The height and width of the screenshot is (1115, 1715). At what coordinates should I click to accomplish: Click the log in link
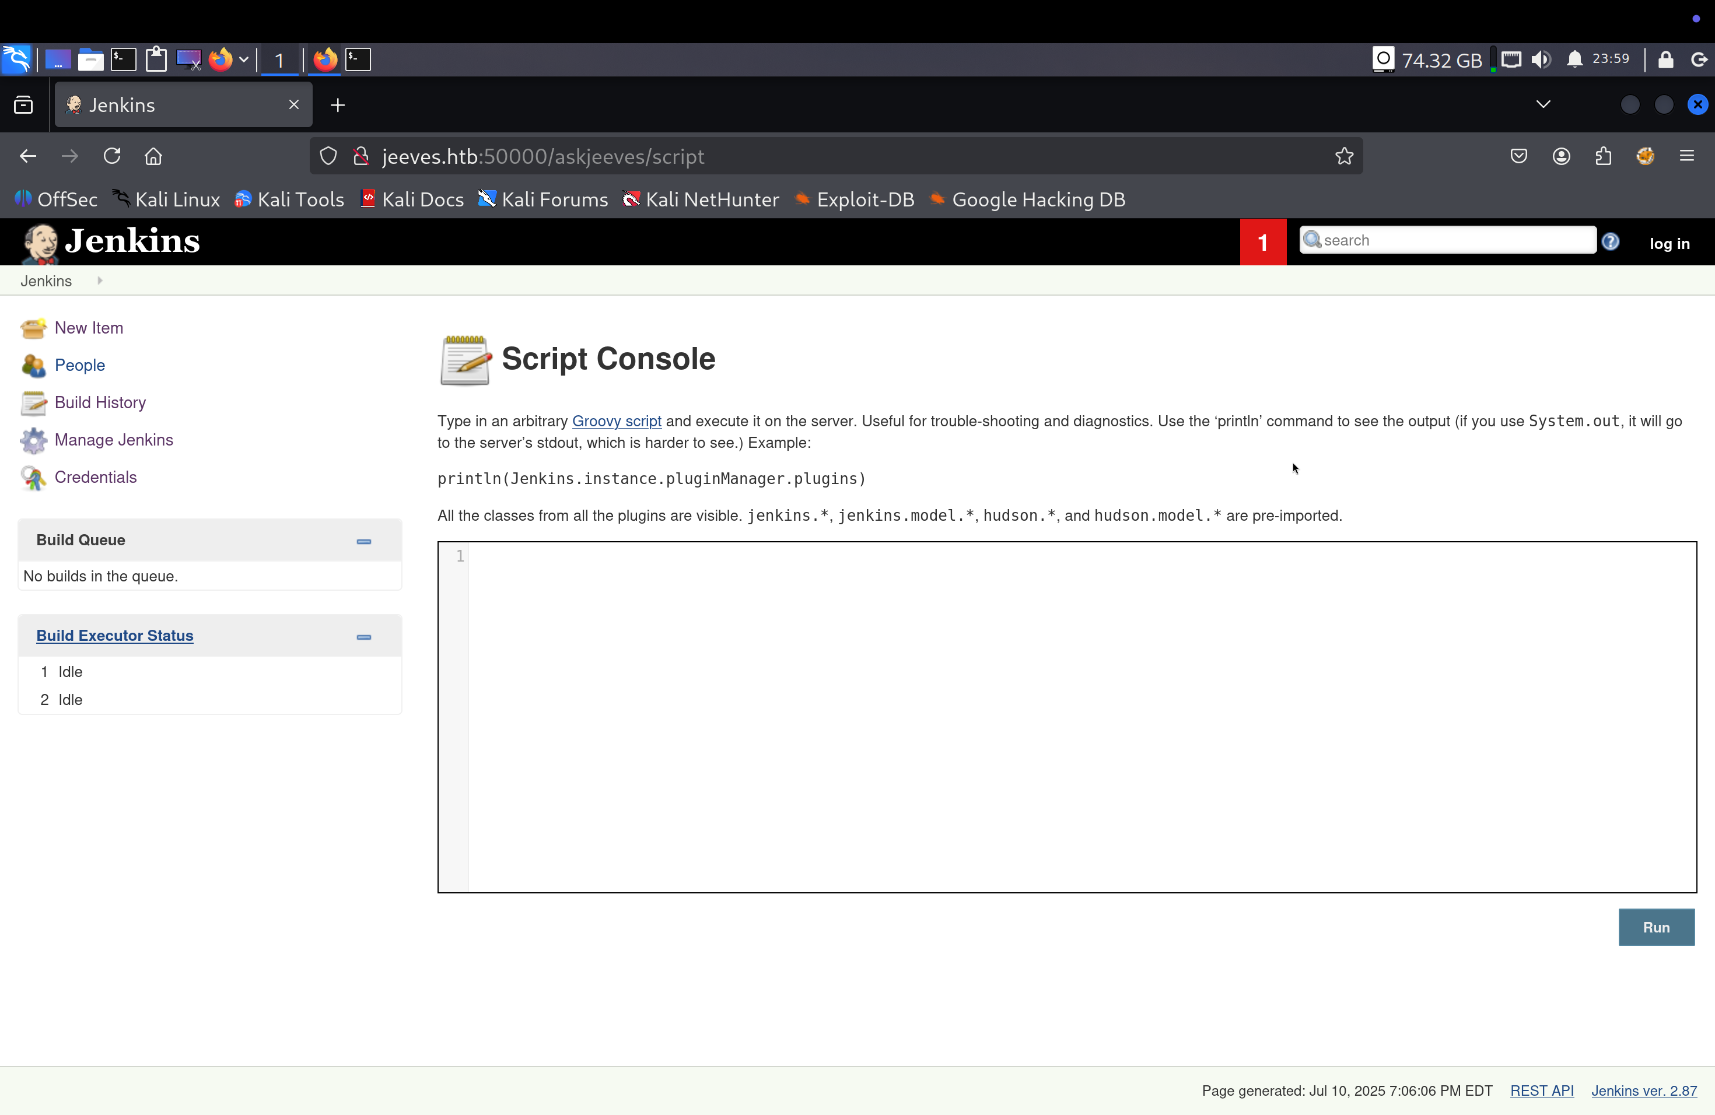pyautogui.click(x=1669, y=243)
